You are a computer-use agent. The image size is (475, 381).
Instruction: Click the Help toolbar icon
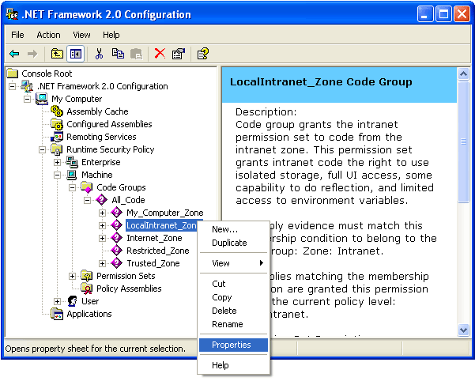[x=203, y=54]
